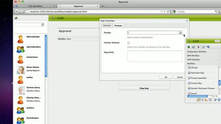Expand the DAM Workflow group
221x124 pixels.
219,55
